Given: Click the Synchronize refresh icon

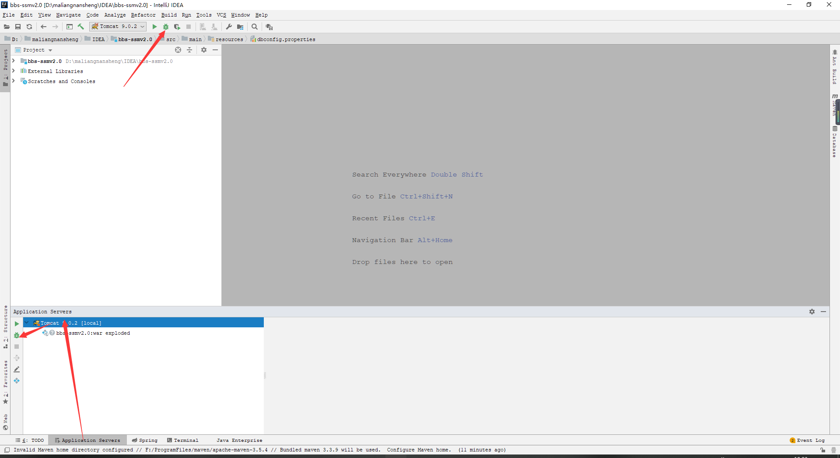Looking at the screenshot, I should point(29,27).
